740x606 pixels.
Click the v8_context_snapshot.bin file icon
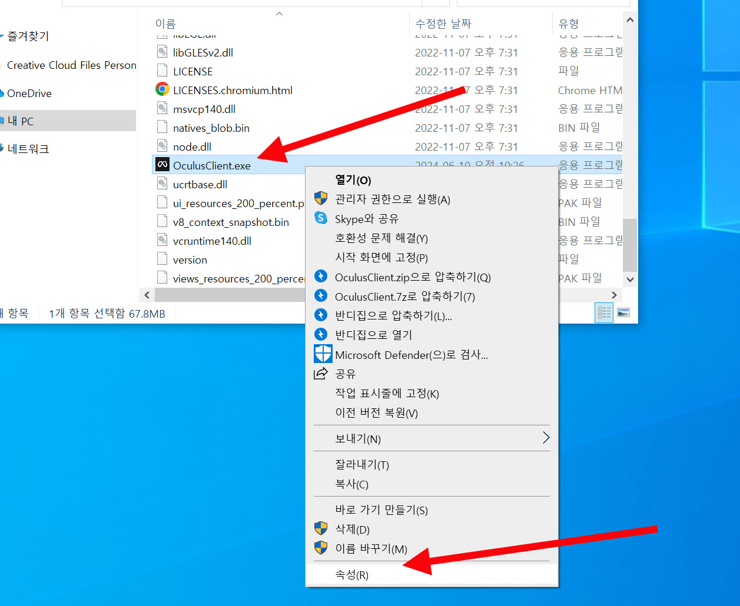162,221
